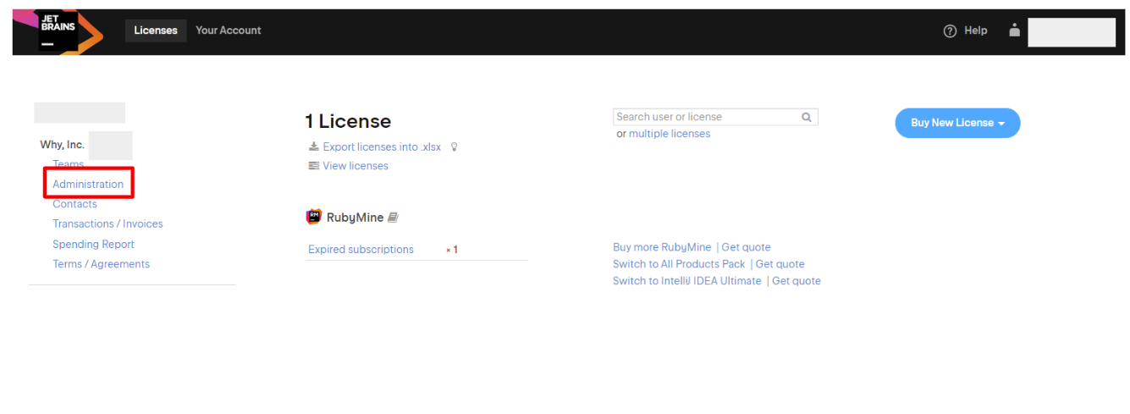The image size is (1130, 414).
Task: Click the RubyMine product heading
Action: [x=355, y=218]
